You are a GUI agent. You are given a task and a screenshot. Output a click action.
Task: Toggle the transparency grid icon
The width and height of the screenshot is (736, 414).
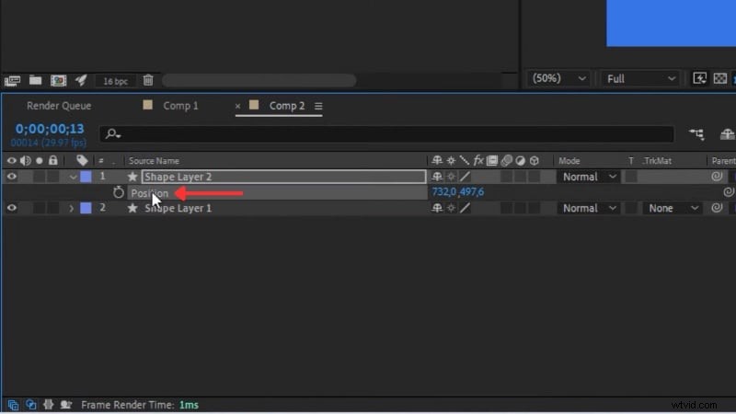coord(720,78)
